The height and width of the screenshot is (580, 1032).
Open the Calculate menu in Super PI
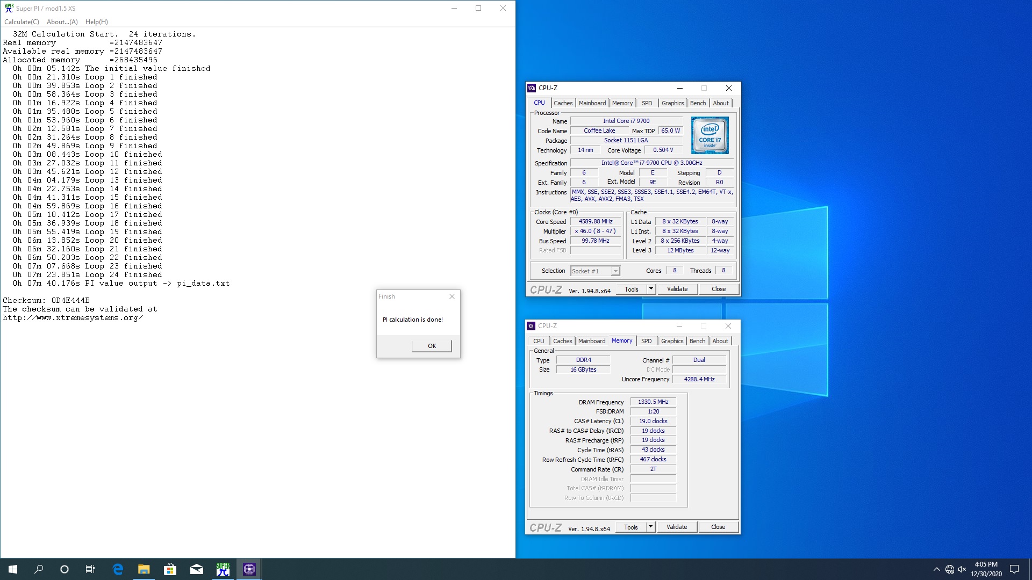[x=21, y=22]
